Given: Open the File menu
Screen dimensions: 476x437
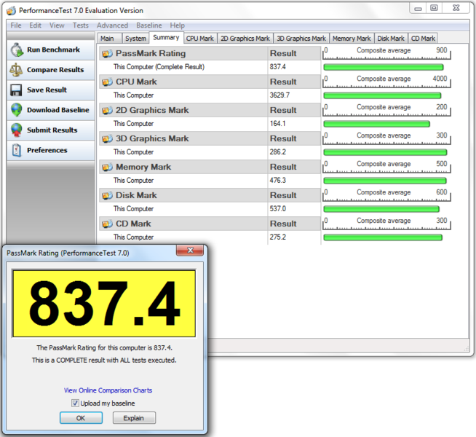Looking at the screenshot, I should click(x=16, y=25).
